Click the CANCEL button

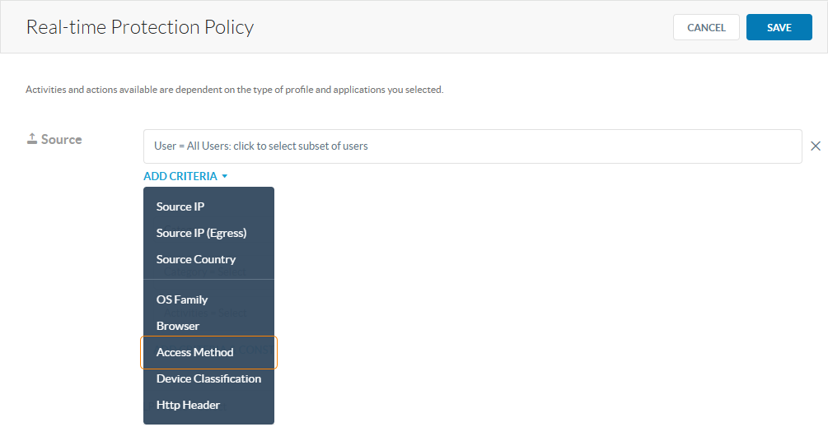pyautogui.click(x=706, y=27)
